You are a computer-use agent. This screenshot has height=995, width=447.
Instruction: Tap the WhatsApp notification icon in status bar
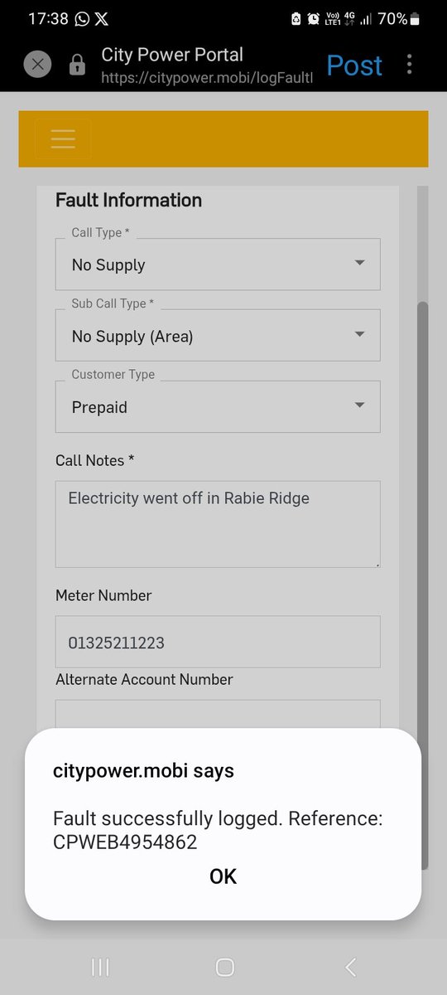tap(82, 18)
